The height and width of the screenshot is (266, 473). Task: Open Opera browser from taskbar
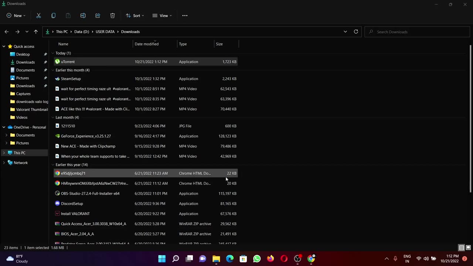(284, 259)
